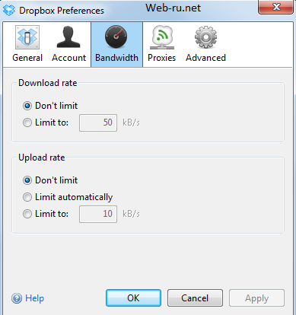Enable Upload rate "Limit to" option
Screen dimensions: 296x315
click(x=27, y=214)
